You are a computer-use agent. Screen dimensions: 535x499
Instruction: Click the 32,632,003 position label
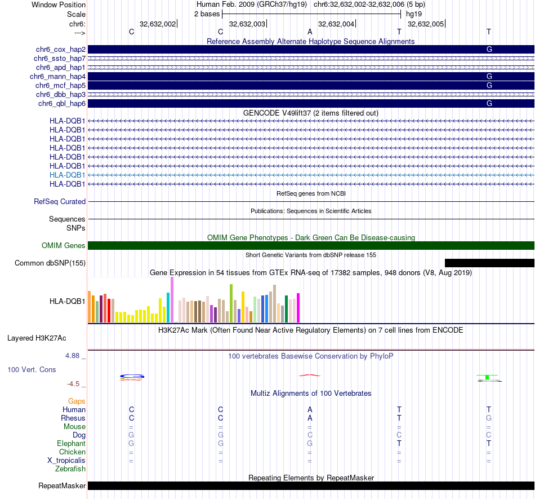click(x=247, y=24)
